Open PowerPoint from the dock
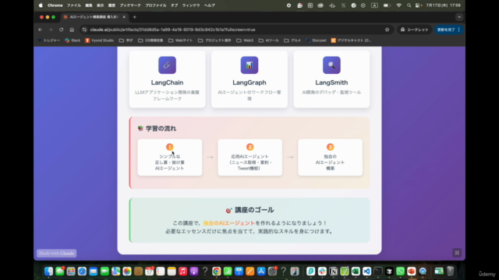 pyautogui.click(x=412, y=271)
